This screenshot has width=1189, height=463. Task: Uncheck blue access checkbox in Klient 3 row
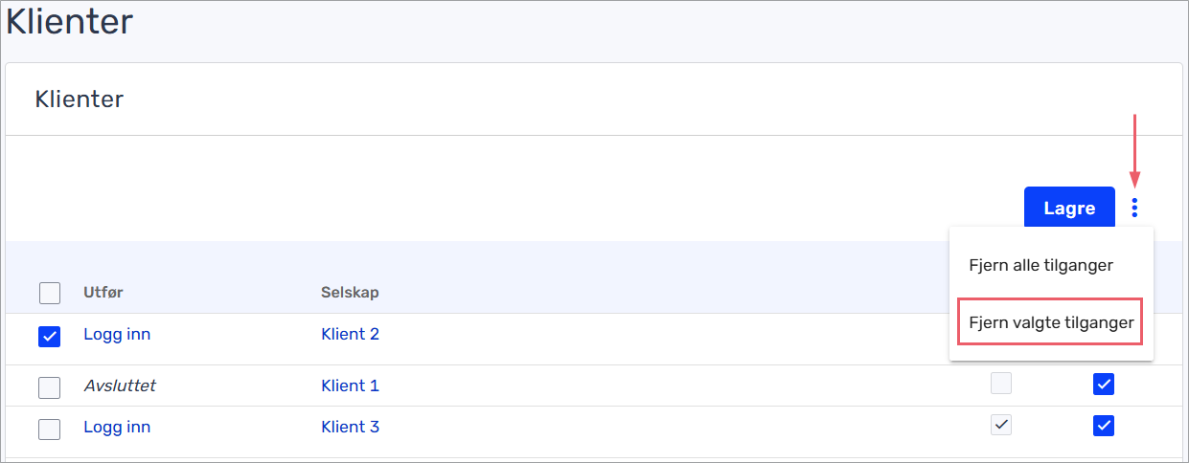[1104, 426]
